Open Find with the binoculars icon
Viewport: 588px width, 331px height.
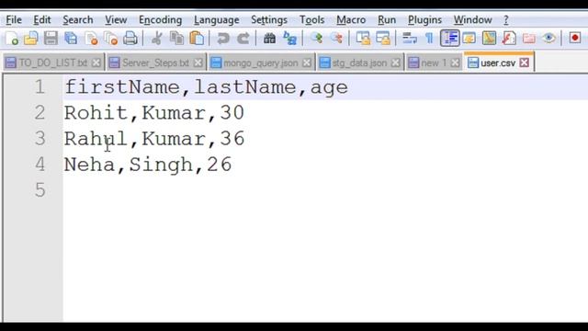click(269, 39)
